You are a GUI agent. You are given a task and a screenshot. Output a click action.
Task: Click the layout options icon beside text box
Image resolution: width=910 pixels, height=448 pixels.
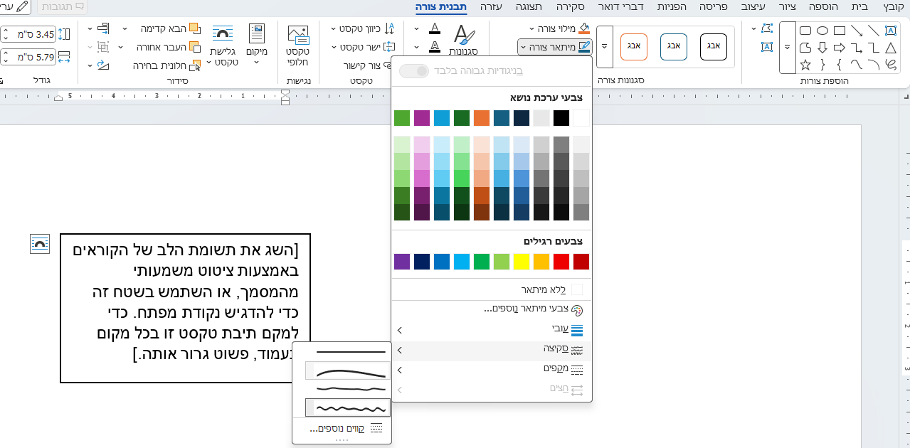pos(40,244)
